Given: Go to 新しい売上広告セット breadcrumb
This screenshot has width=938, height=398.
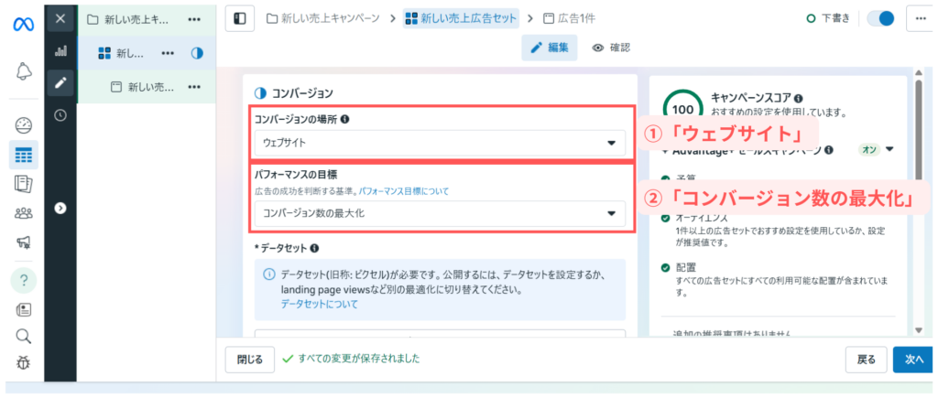Looking at the screenshot, I should (461, 18).
